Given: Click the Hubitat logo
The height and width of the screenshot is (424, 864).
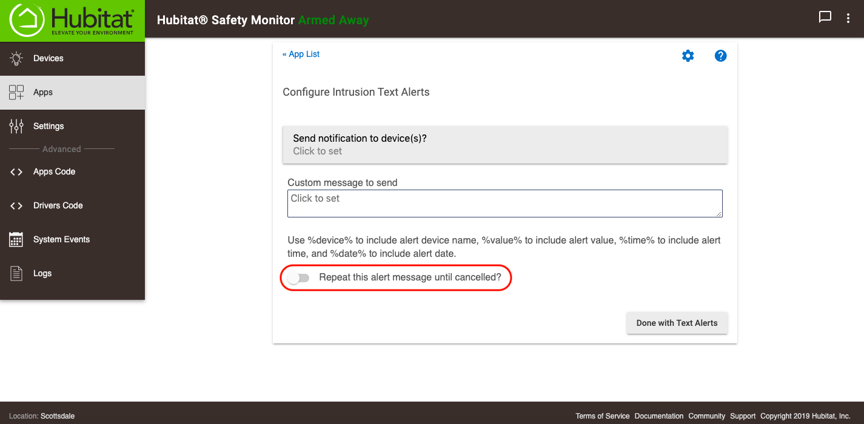Looking at the screenshot, I should (72, 21).
